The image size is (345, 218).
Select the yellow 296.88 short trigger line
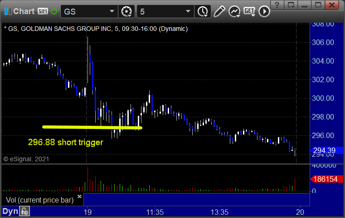pos(92,127)
